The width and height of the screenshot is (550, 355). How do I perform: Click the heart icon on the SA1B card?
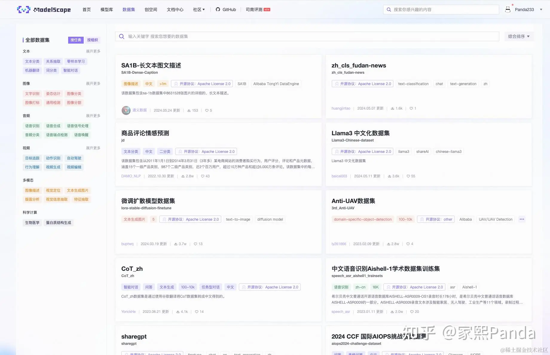point(207,110)
